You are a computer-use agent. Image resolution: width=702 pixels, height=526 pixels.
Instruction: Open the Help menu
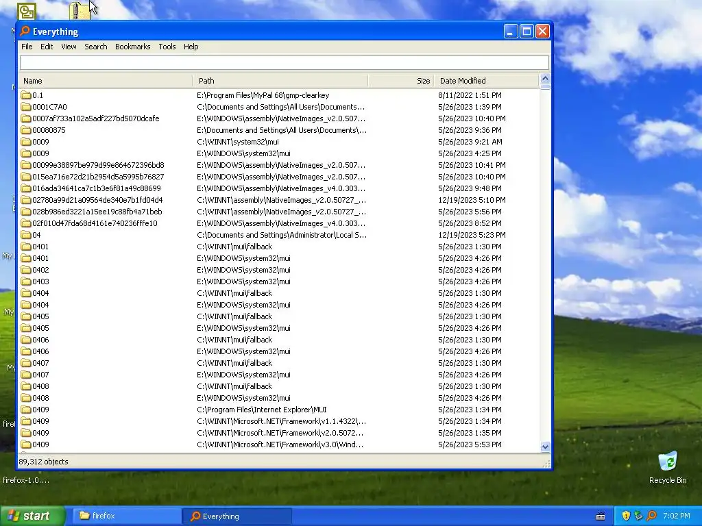191,47
